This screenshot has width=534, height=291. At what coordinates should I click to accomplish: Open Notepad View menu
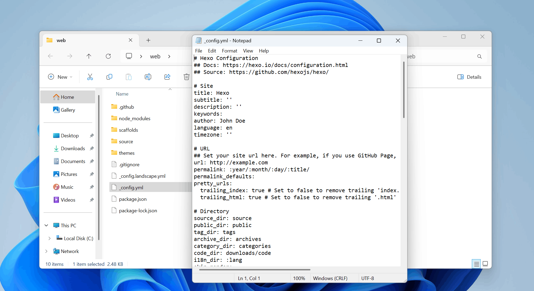tap(248, 51)
